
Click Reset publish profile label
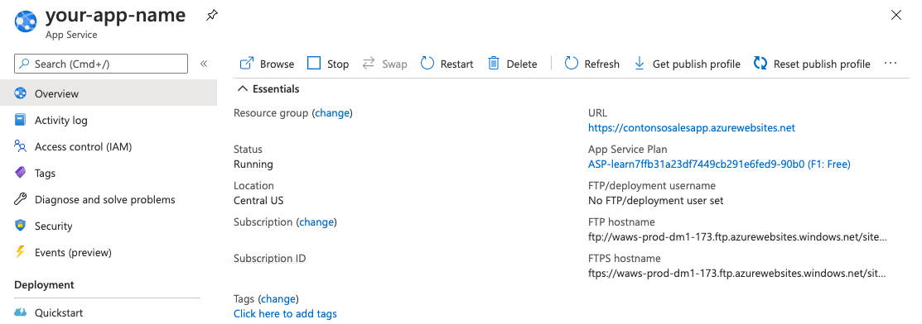coord(822,64)
